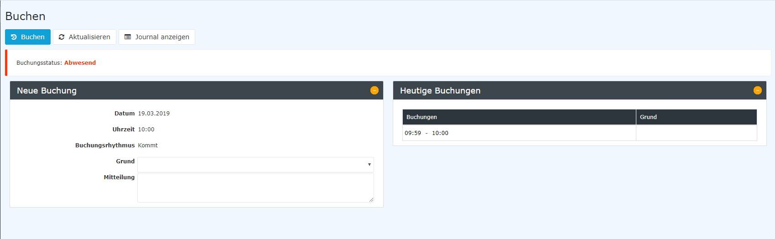Viewport: 775px width, 239px height.
Task: Click the blue Buchen button
Action: [x=28, y=37]
